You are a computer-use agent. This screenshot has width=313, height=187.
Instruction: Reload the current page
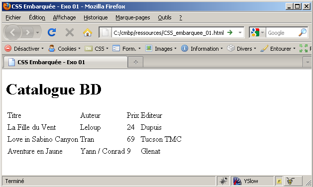click(52, 32)
